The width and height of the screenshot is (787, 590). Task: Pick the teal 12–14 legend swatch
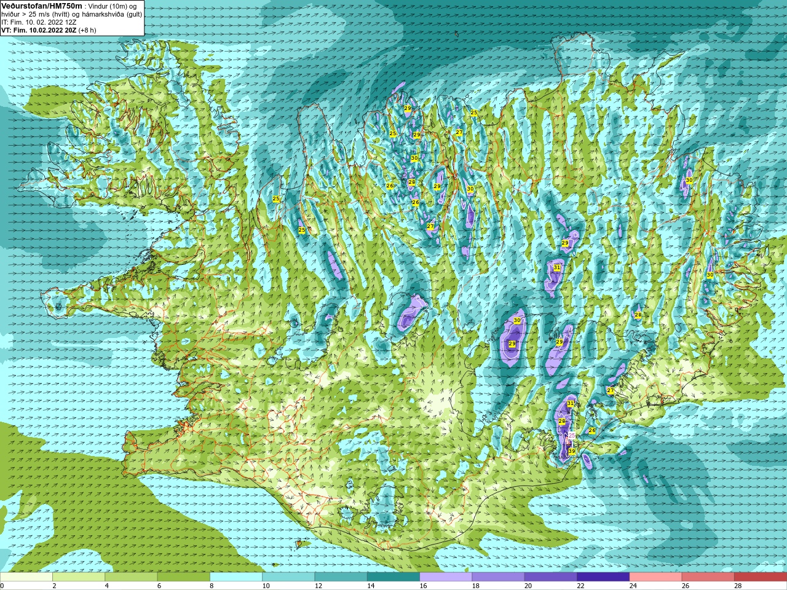pyautogui.click(x=341, y=577)
